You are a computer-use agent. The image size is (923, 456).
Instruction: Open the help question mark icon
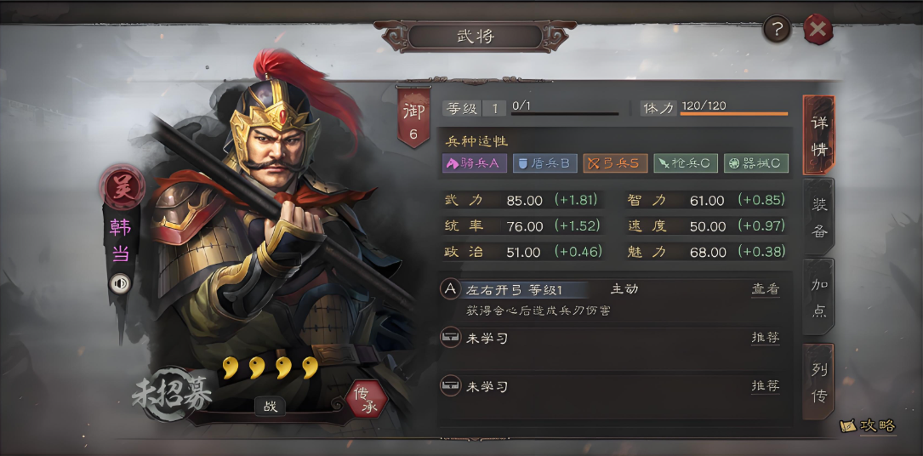coord(777,30)
